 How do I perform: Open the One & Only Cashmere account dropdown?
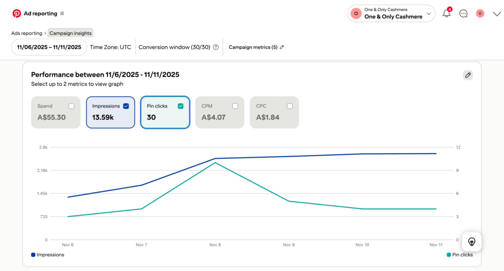click(x=391, y=14)
